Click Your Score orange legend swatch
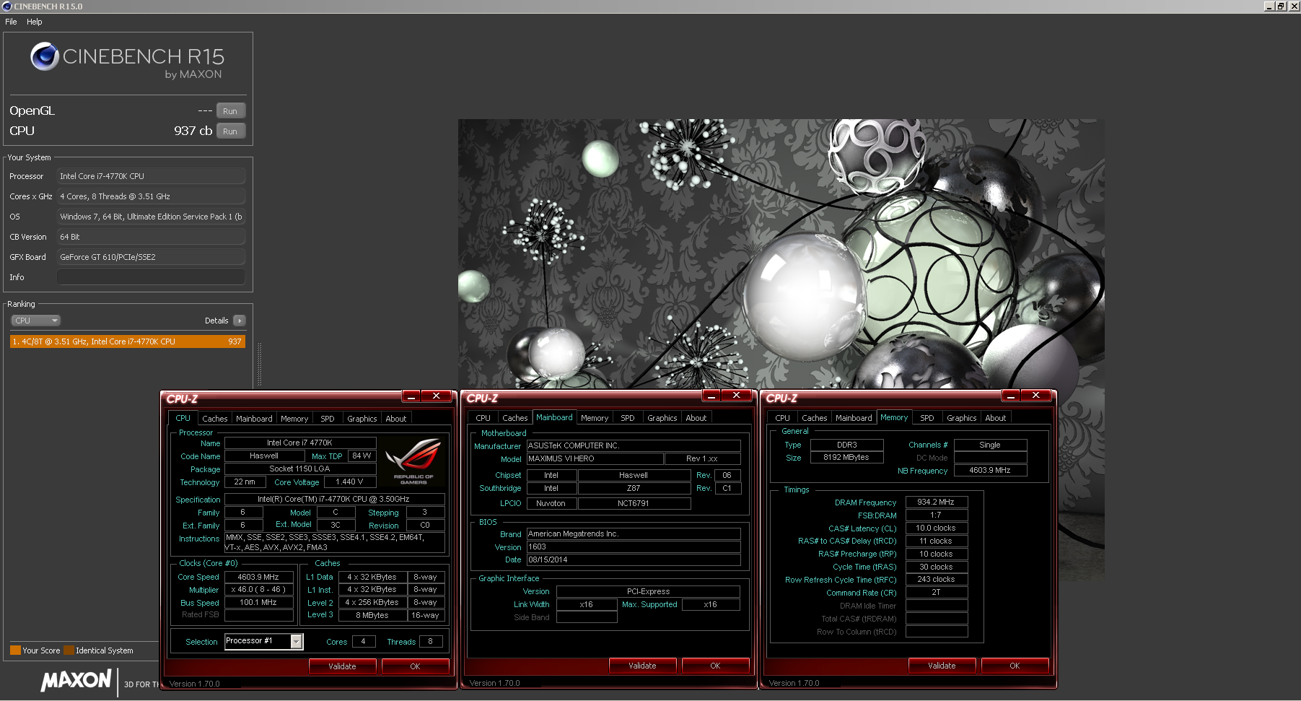Image resolution: width=1301 pixels, height=701 pixels. pos(15,650)
